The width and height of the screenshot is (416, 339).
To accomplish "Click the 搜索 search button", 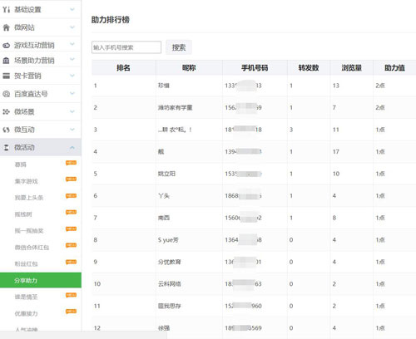I will click(179, 47).
